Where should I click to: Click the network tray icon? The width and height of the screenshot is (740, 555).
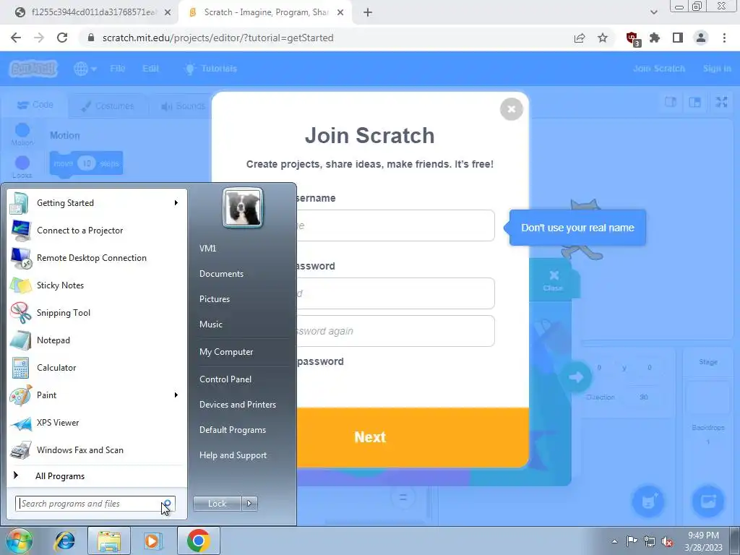[x=650, y=541]
